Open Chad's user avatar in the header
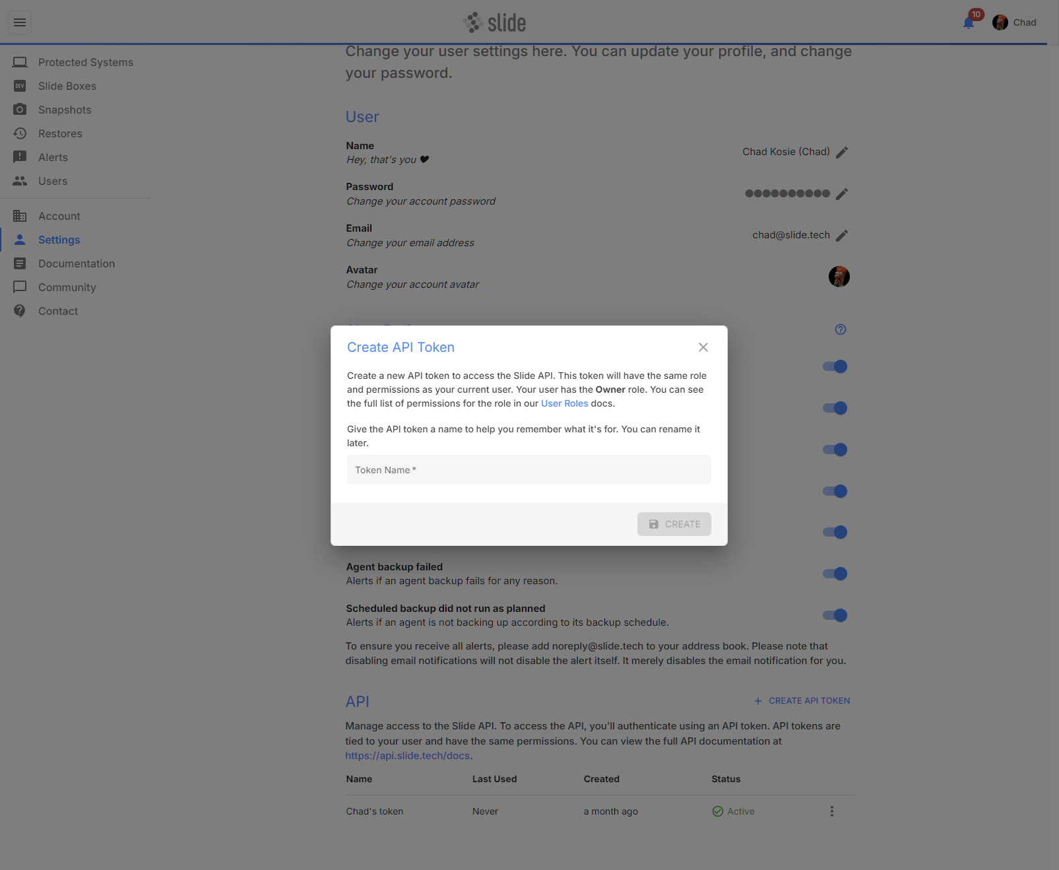1059x870 pixels. [1000, 22]
